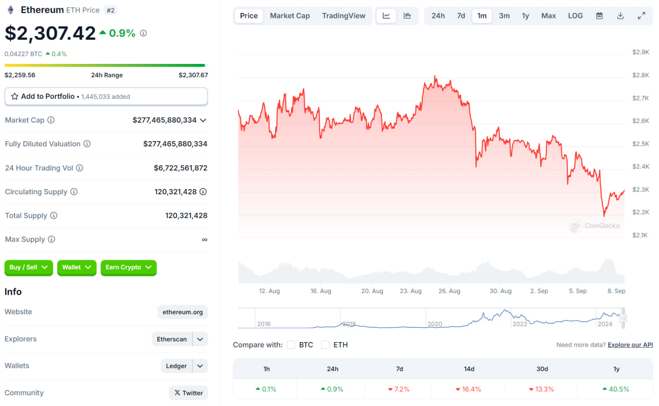The image size is (659, 406).
Task: Click the 1y 40.5% change cell
Action: click(x=616, y=389)
